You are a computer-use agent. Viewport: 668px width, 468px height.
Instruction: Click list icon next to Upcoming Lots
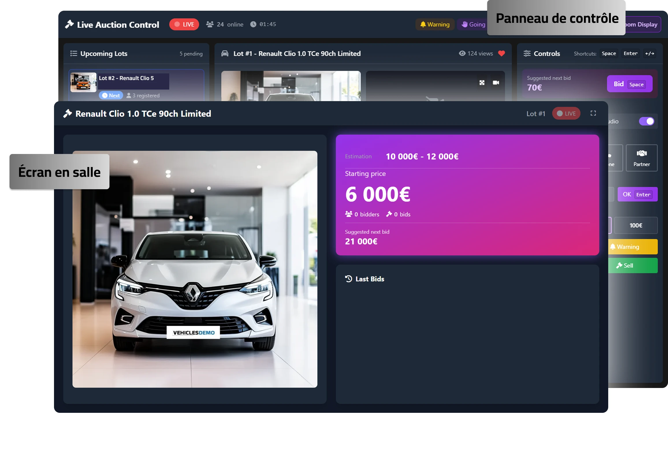tap(74, 53)
